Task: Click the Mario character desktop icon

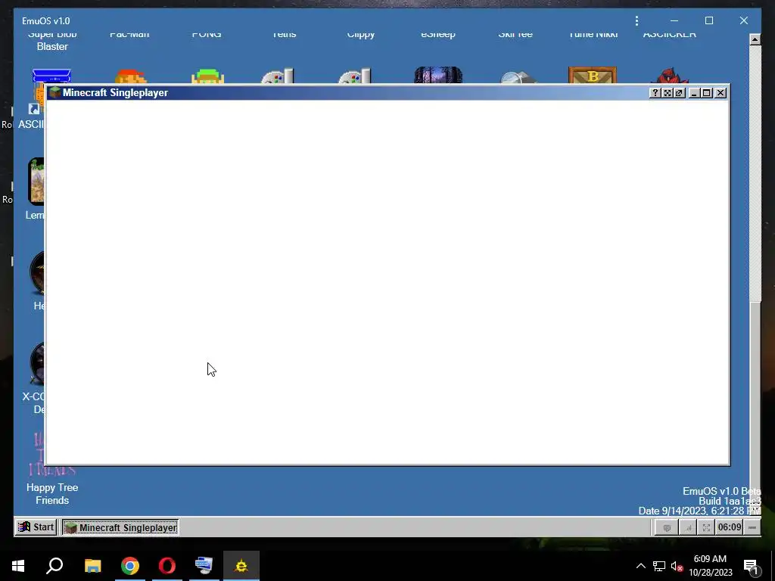Action: (130, 76)
